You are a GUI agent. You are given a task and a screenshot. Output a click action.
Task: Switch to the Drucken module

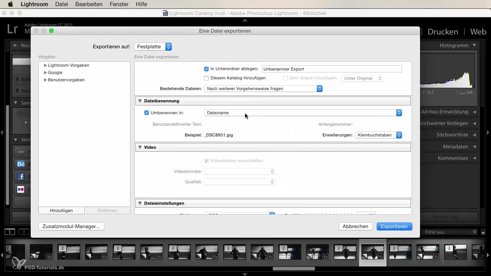pyautogui.click(x=443, y=32)
